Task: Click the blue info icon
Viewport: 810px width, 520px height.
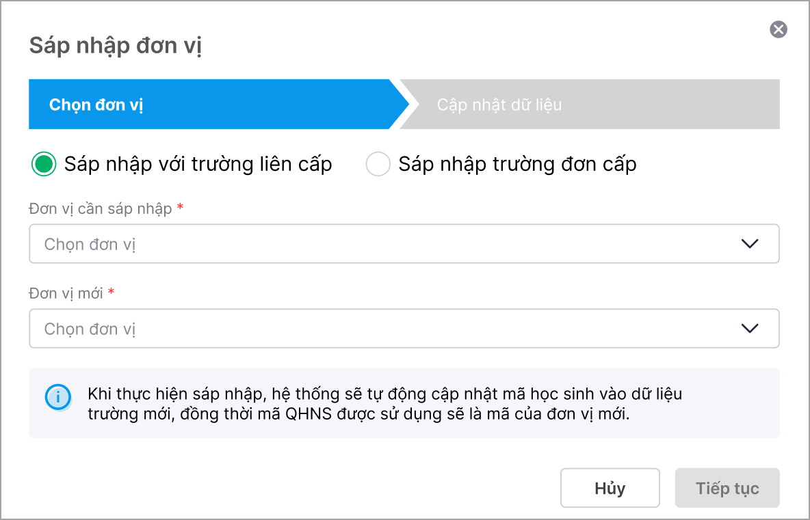Action: 58,397
